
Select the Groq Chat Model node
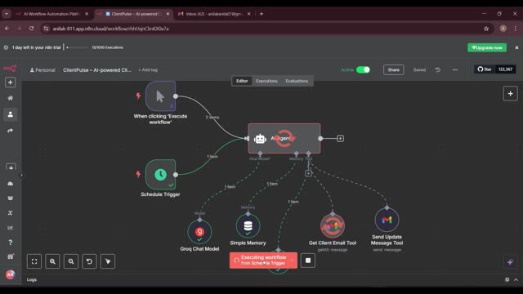tap(199, 231)
